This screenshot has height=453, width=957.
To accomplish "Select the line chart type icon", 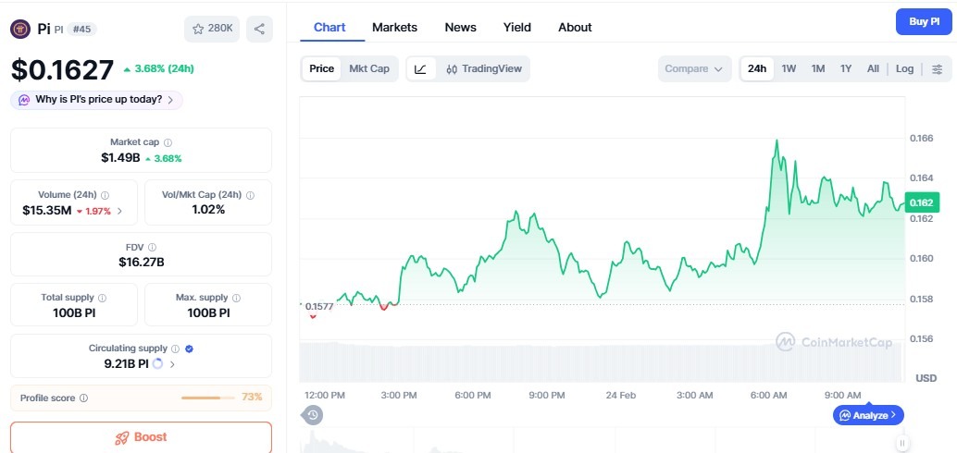I will coord(420,69).
